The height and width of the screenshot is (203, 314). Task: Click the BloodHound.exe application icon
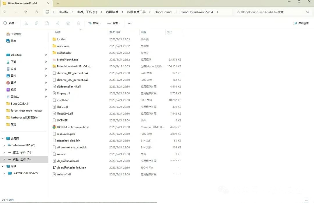pyautogui.click(x=54, y=60)
